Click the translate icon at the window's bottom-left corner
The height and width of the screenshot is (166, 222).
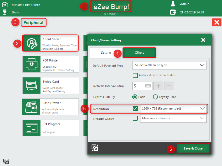click(x=6, y=162)
